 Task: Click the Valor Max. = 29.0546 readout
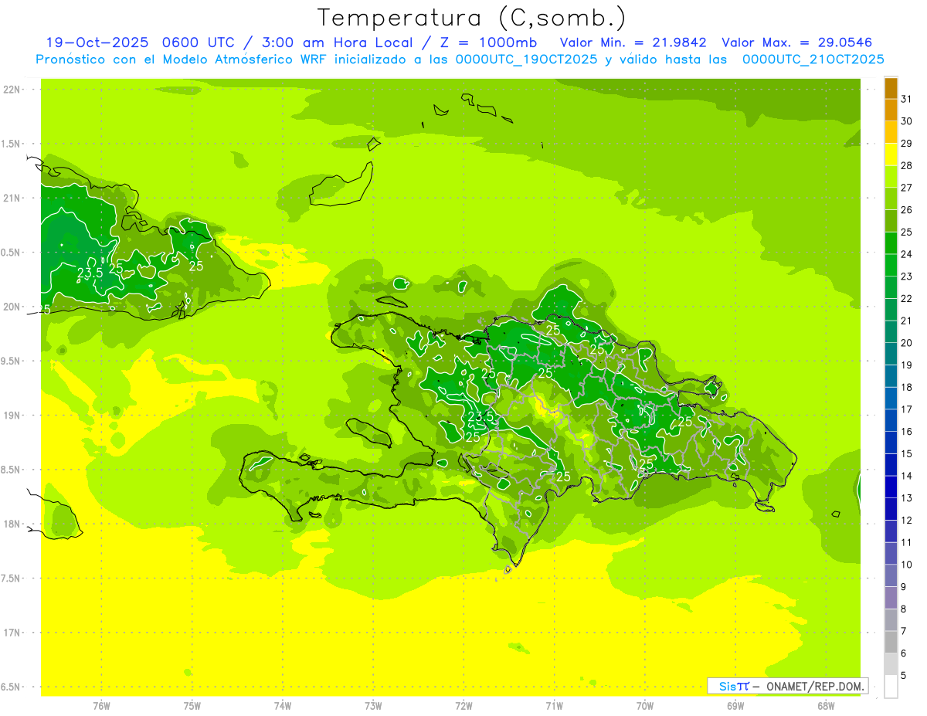[796, 42]
